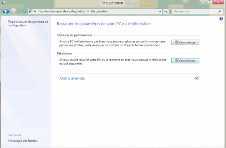Open the 'Historique des fichiers' link

[23, 141]
